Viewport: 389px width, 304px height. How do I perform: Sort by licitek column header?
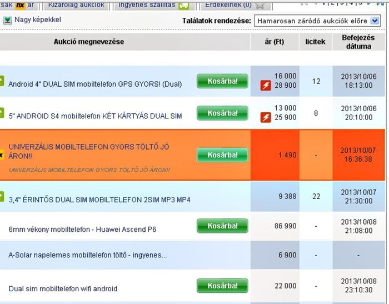315,42
